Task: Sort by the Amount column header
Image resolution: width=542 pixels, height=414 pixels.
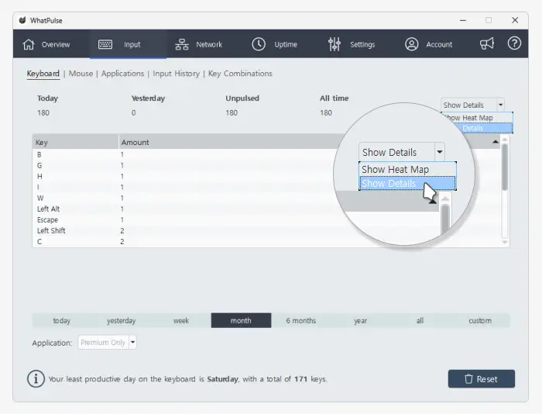Action: (135, 143)
